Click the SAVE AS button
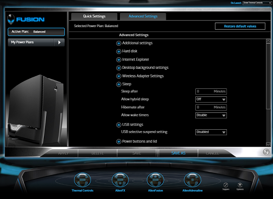This screenshot has height=199, width=273. 178,153
